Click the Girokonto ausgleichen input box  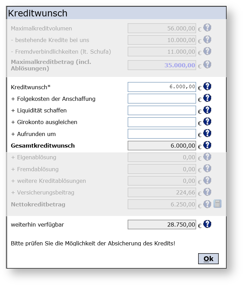pos(162,122)
